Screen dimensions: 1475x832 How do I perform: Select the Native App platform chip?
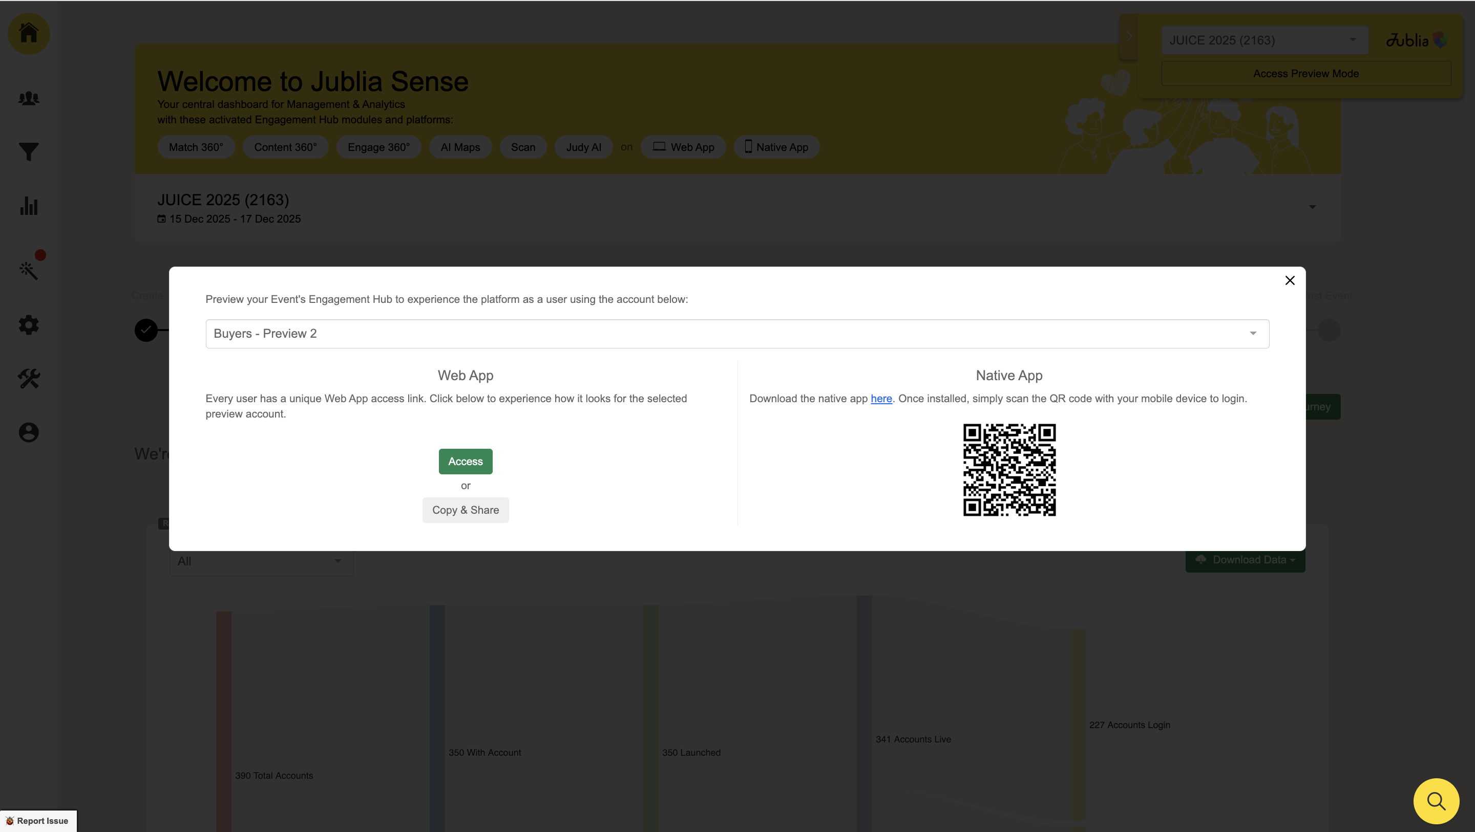point(776,147)
